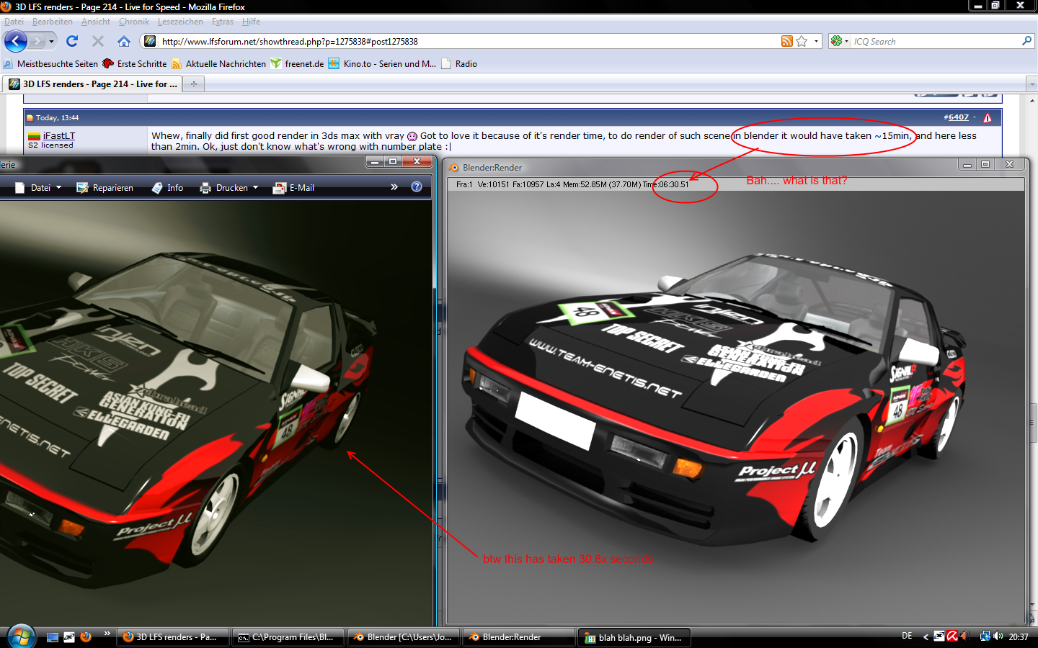This screenshot has width=1038, height=648.
Task: Bookmark this page with the star icon
Action: pos(802,41)
